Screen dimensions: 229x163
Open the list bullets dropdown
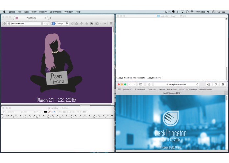(85, 112)
